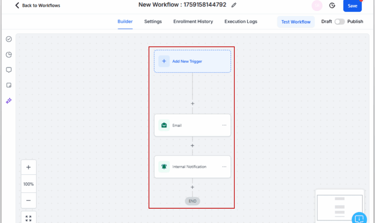This screenshot has width=375, height=223.
Task: Click the fit-to-screen expand icon
Action: pos(29,218)
